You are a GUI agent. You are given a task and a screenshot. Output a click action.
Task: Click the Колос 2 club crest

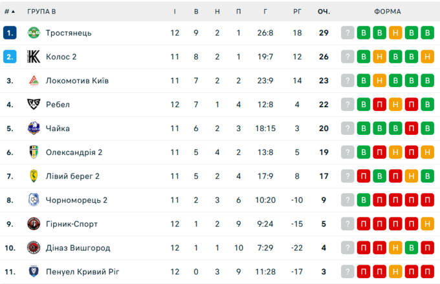(x=34, y=57)
